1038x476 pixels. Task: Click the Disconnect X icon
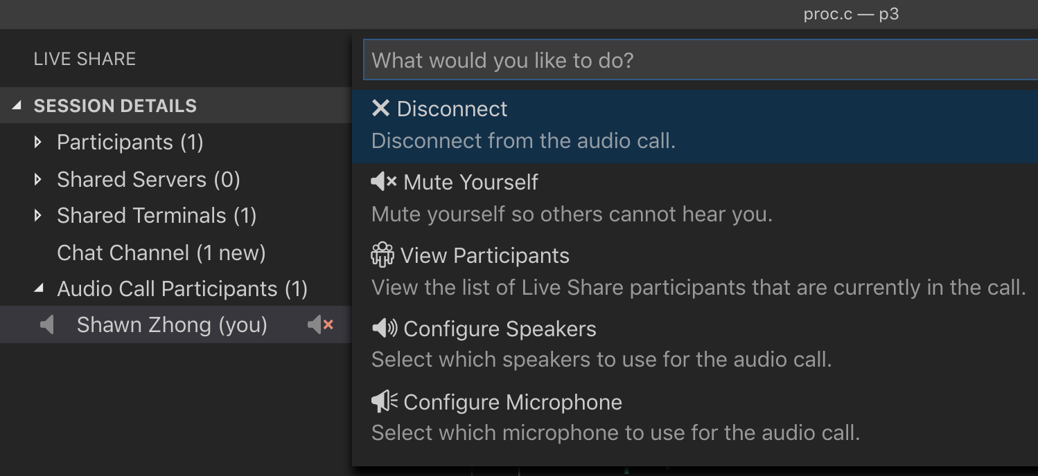coord(380,109)
